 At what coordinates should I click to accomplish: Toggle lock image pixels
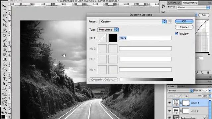180,96
